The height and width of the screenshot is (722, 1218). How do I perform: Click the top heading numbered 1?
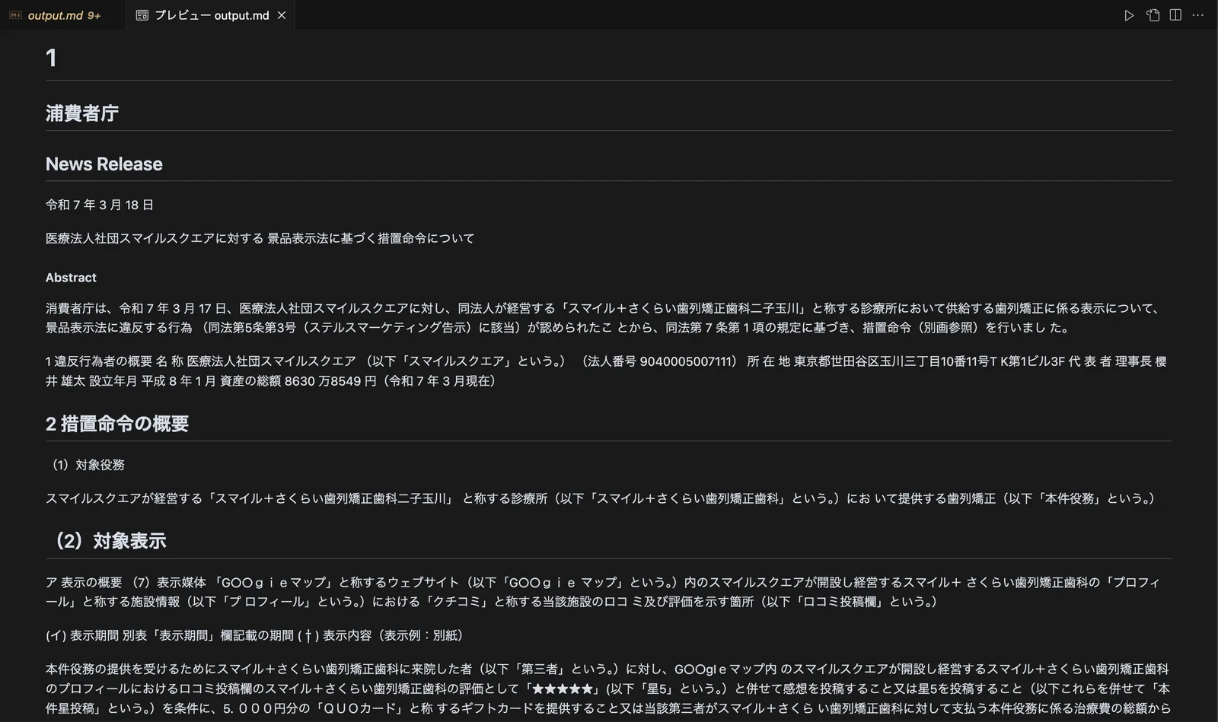tap(51, 58)
